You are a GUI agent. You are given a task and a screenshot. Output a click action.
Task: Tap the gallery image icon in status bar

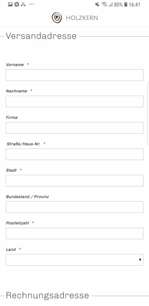tap(10, 4)
